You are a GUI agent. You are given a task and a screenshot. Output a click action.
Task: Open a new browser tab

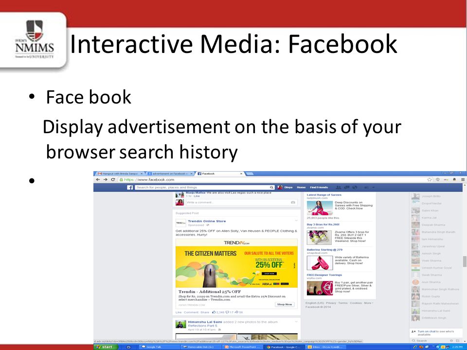pos(250,174)
